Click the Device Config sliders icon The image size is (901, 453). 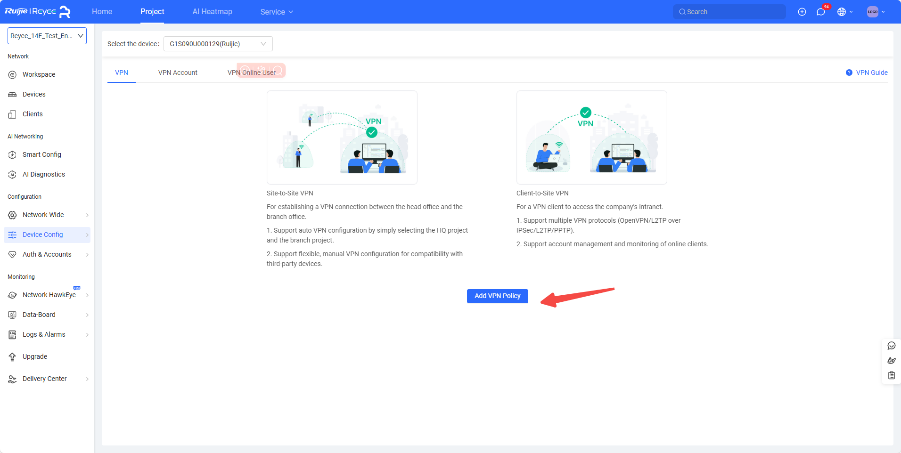coord(13,235)
